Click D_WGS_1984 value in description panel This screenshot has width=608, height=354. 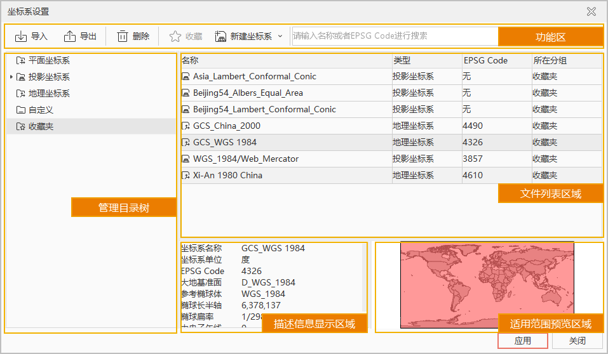click(268, 283)
